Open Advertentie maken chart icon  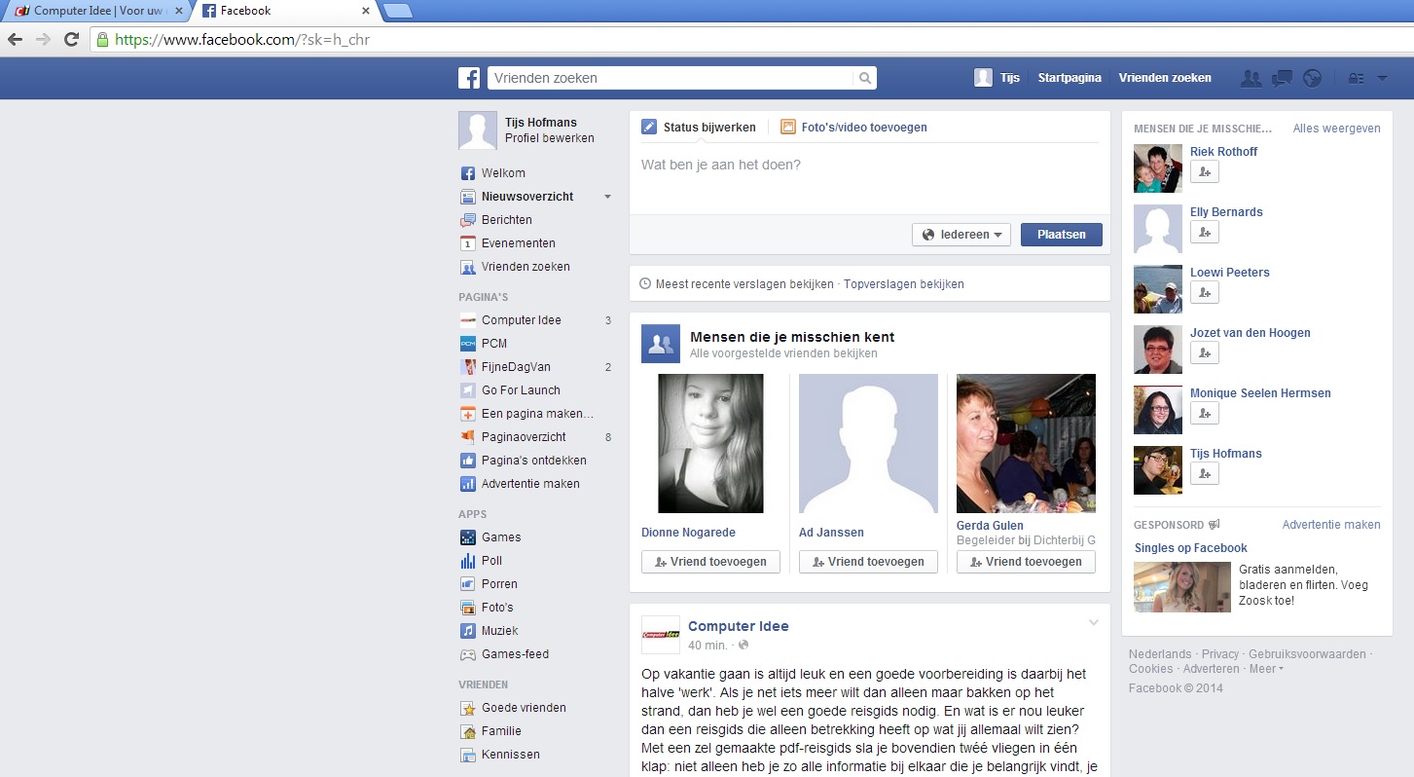click(468, 484)
